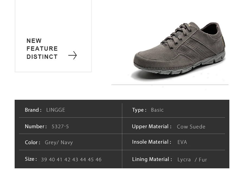The width and height of the screenshot is (244, 177).
Task: Click the NEW FEATURE DISTINCT heading
Action: click(x=42, y=49)
